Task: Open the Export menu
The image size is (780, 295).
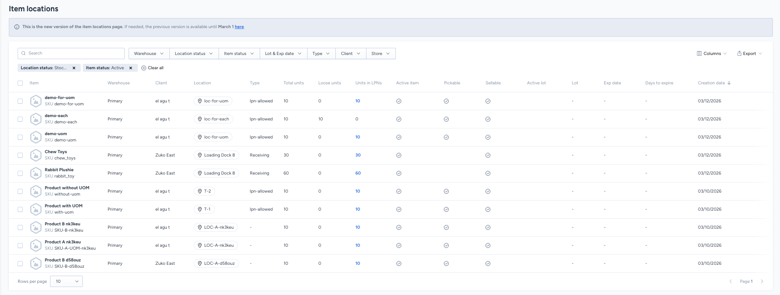Action: pyautogui.click(x=749, y=54)
